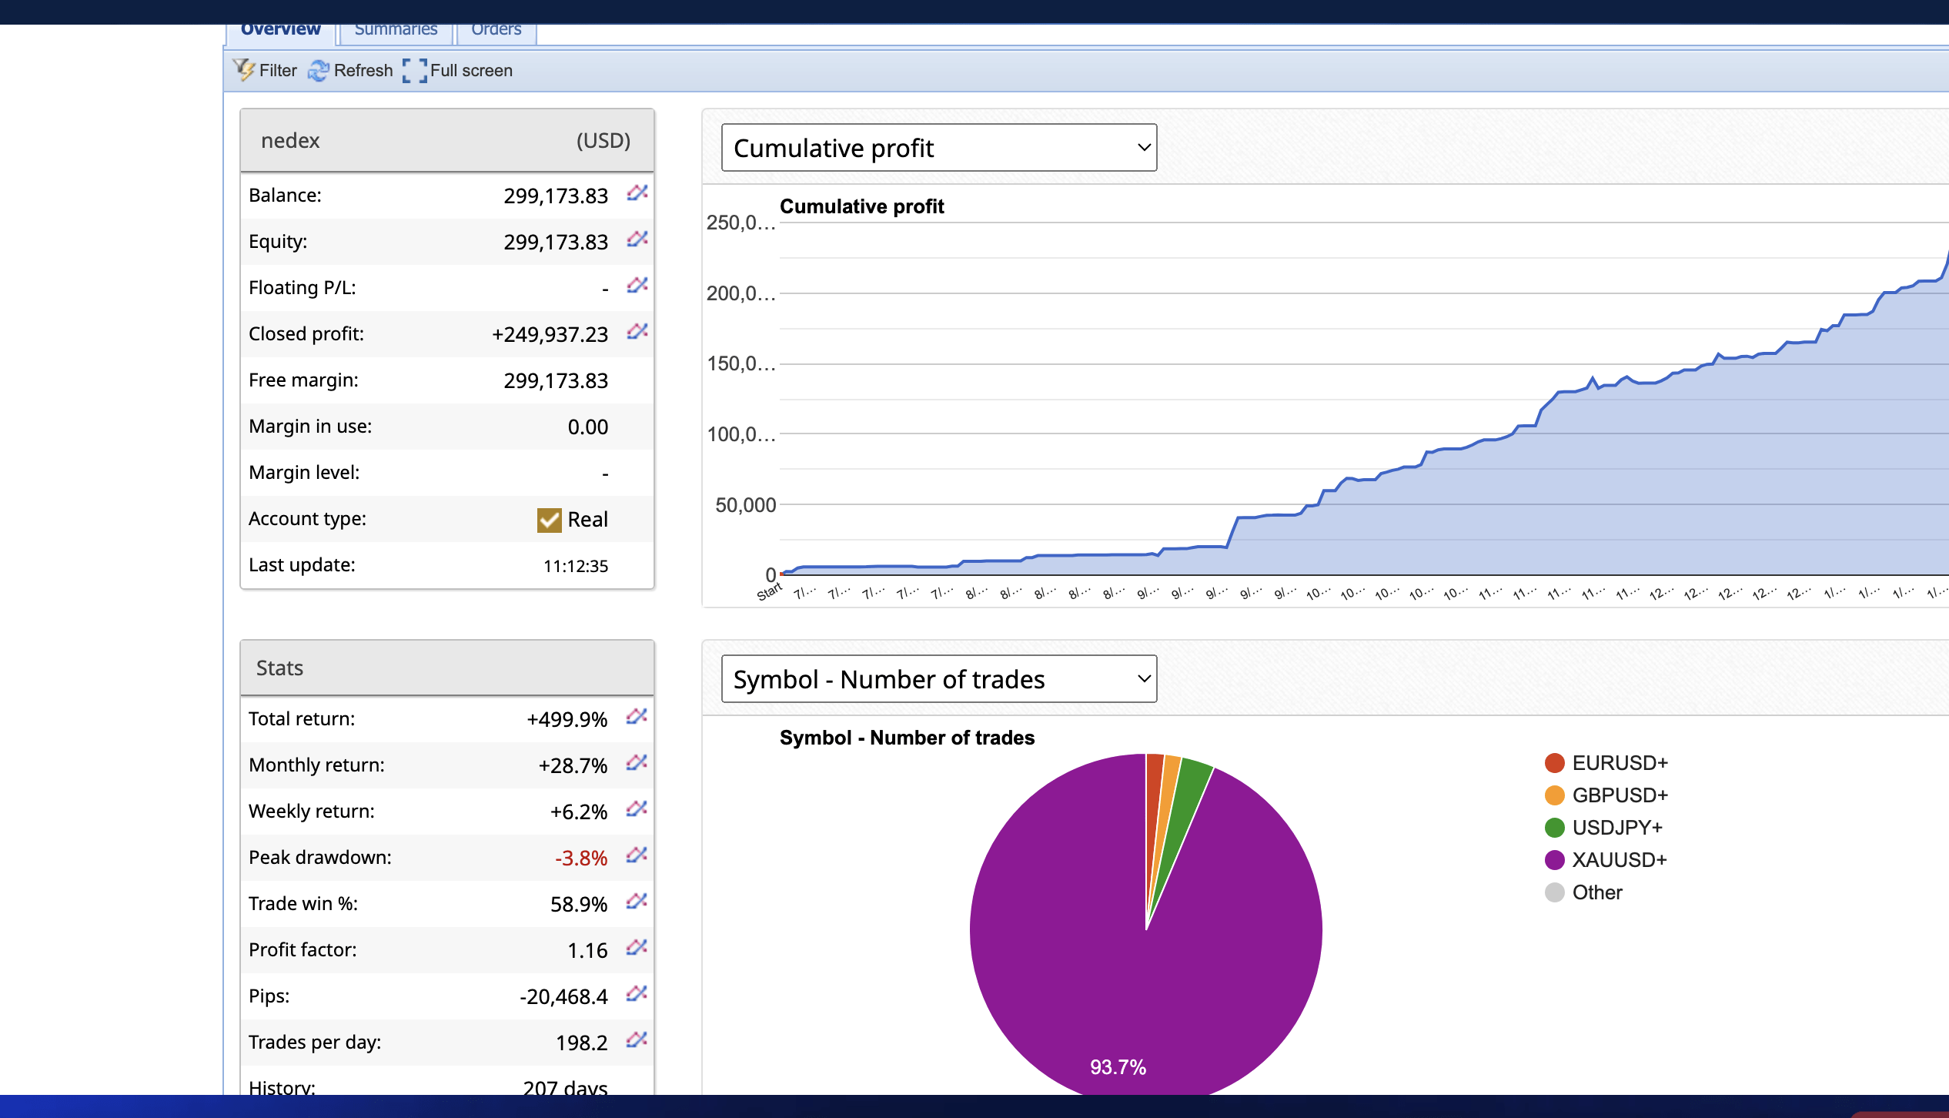1949x1118 pixels.
Task: Open the Orders tab
Action: point(495,28)
